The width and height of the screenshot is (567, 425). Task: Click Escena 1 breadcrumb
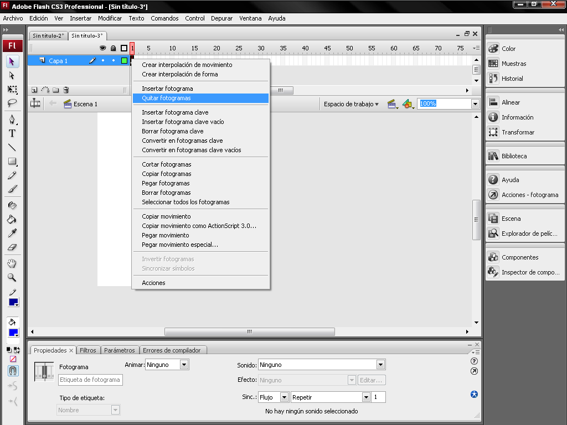81,104
